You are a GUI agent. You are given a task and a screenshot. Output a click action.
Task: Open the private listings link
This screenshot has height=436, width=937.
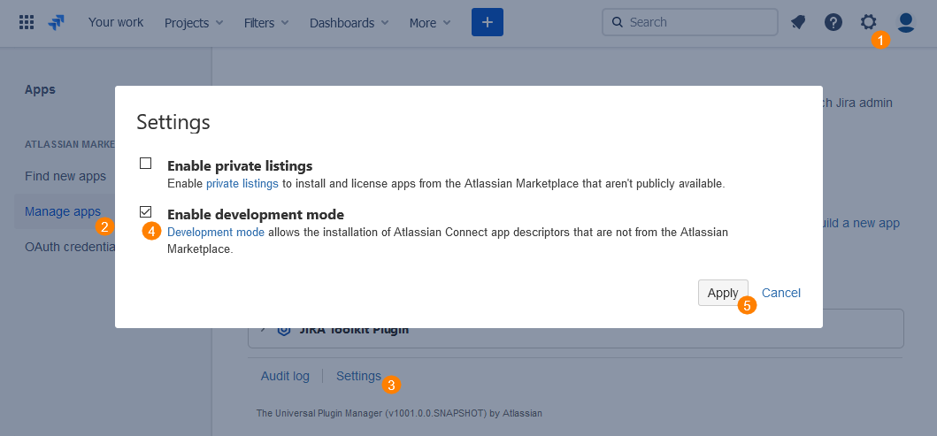pyautogui.click(x=242, y=184)
